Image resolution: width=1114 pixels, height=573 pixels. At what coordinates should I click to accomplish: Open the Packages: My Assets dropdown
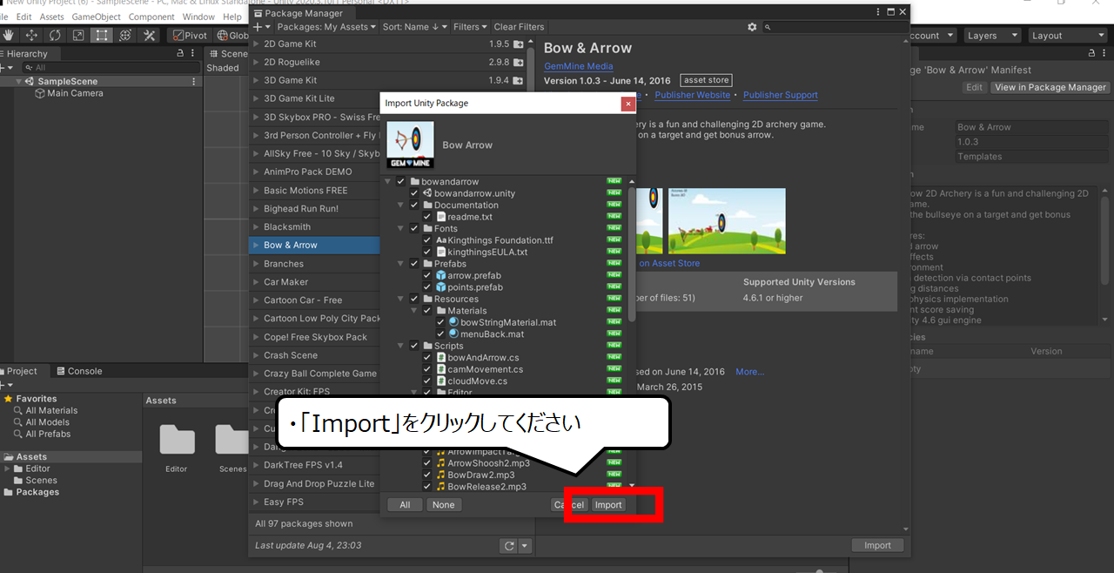tap(326, 27)
